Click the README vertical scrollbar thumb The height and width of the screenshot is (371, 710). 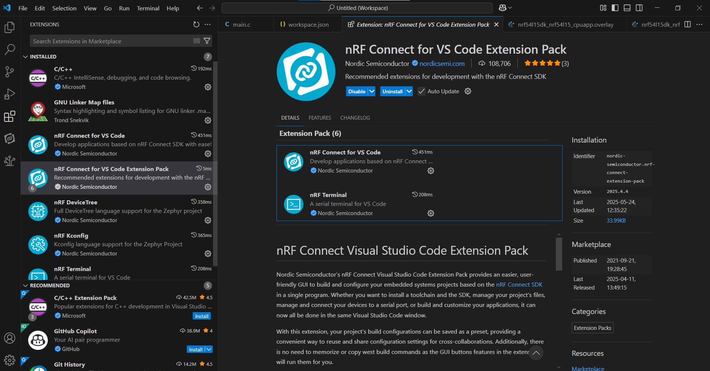point(559,254)
